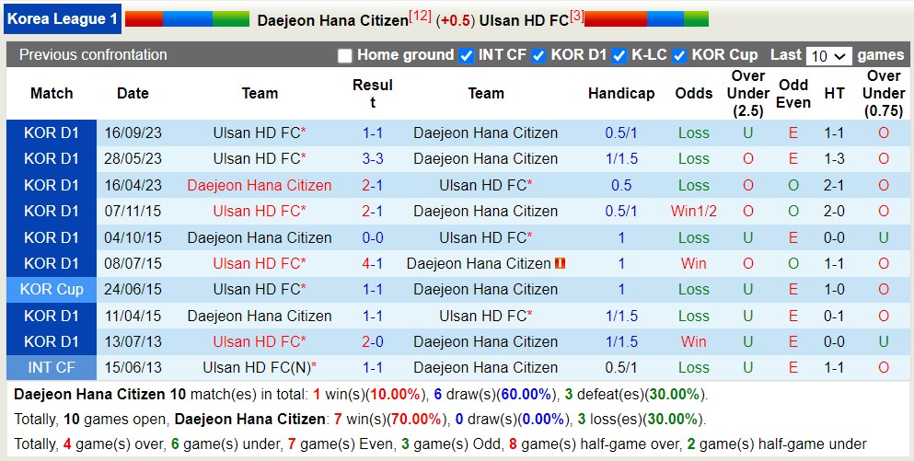
Task: Click the Odd Even column header
Action: pos(793,93)
